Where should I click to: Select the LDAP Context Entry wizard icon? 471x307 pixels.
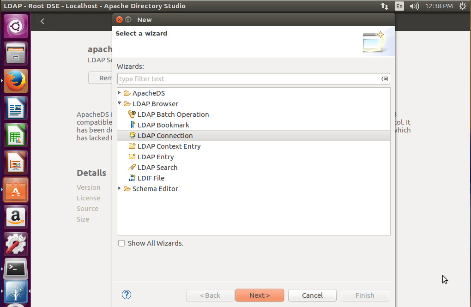[133, 146]
